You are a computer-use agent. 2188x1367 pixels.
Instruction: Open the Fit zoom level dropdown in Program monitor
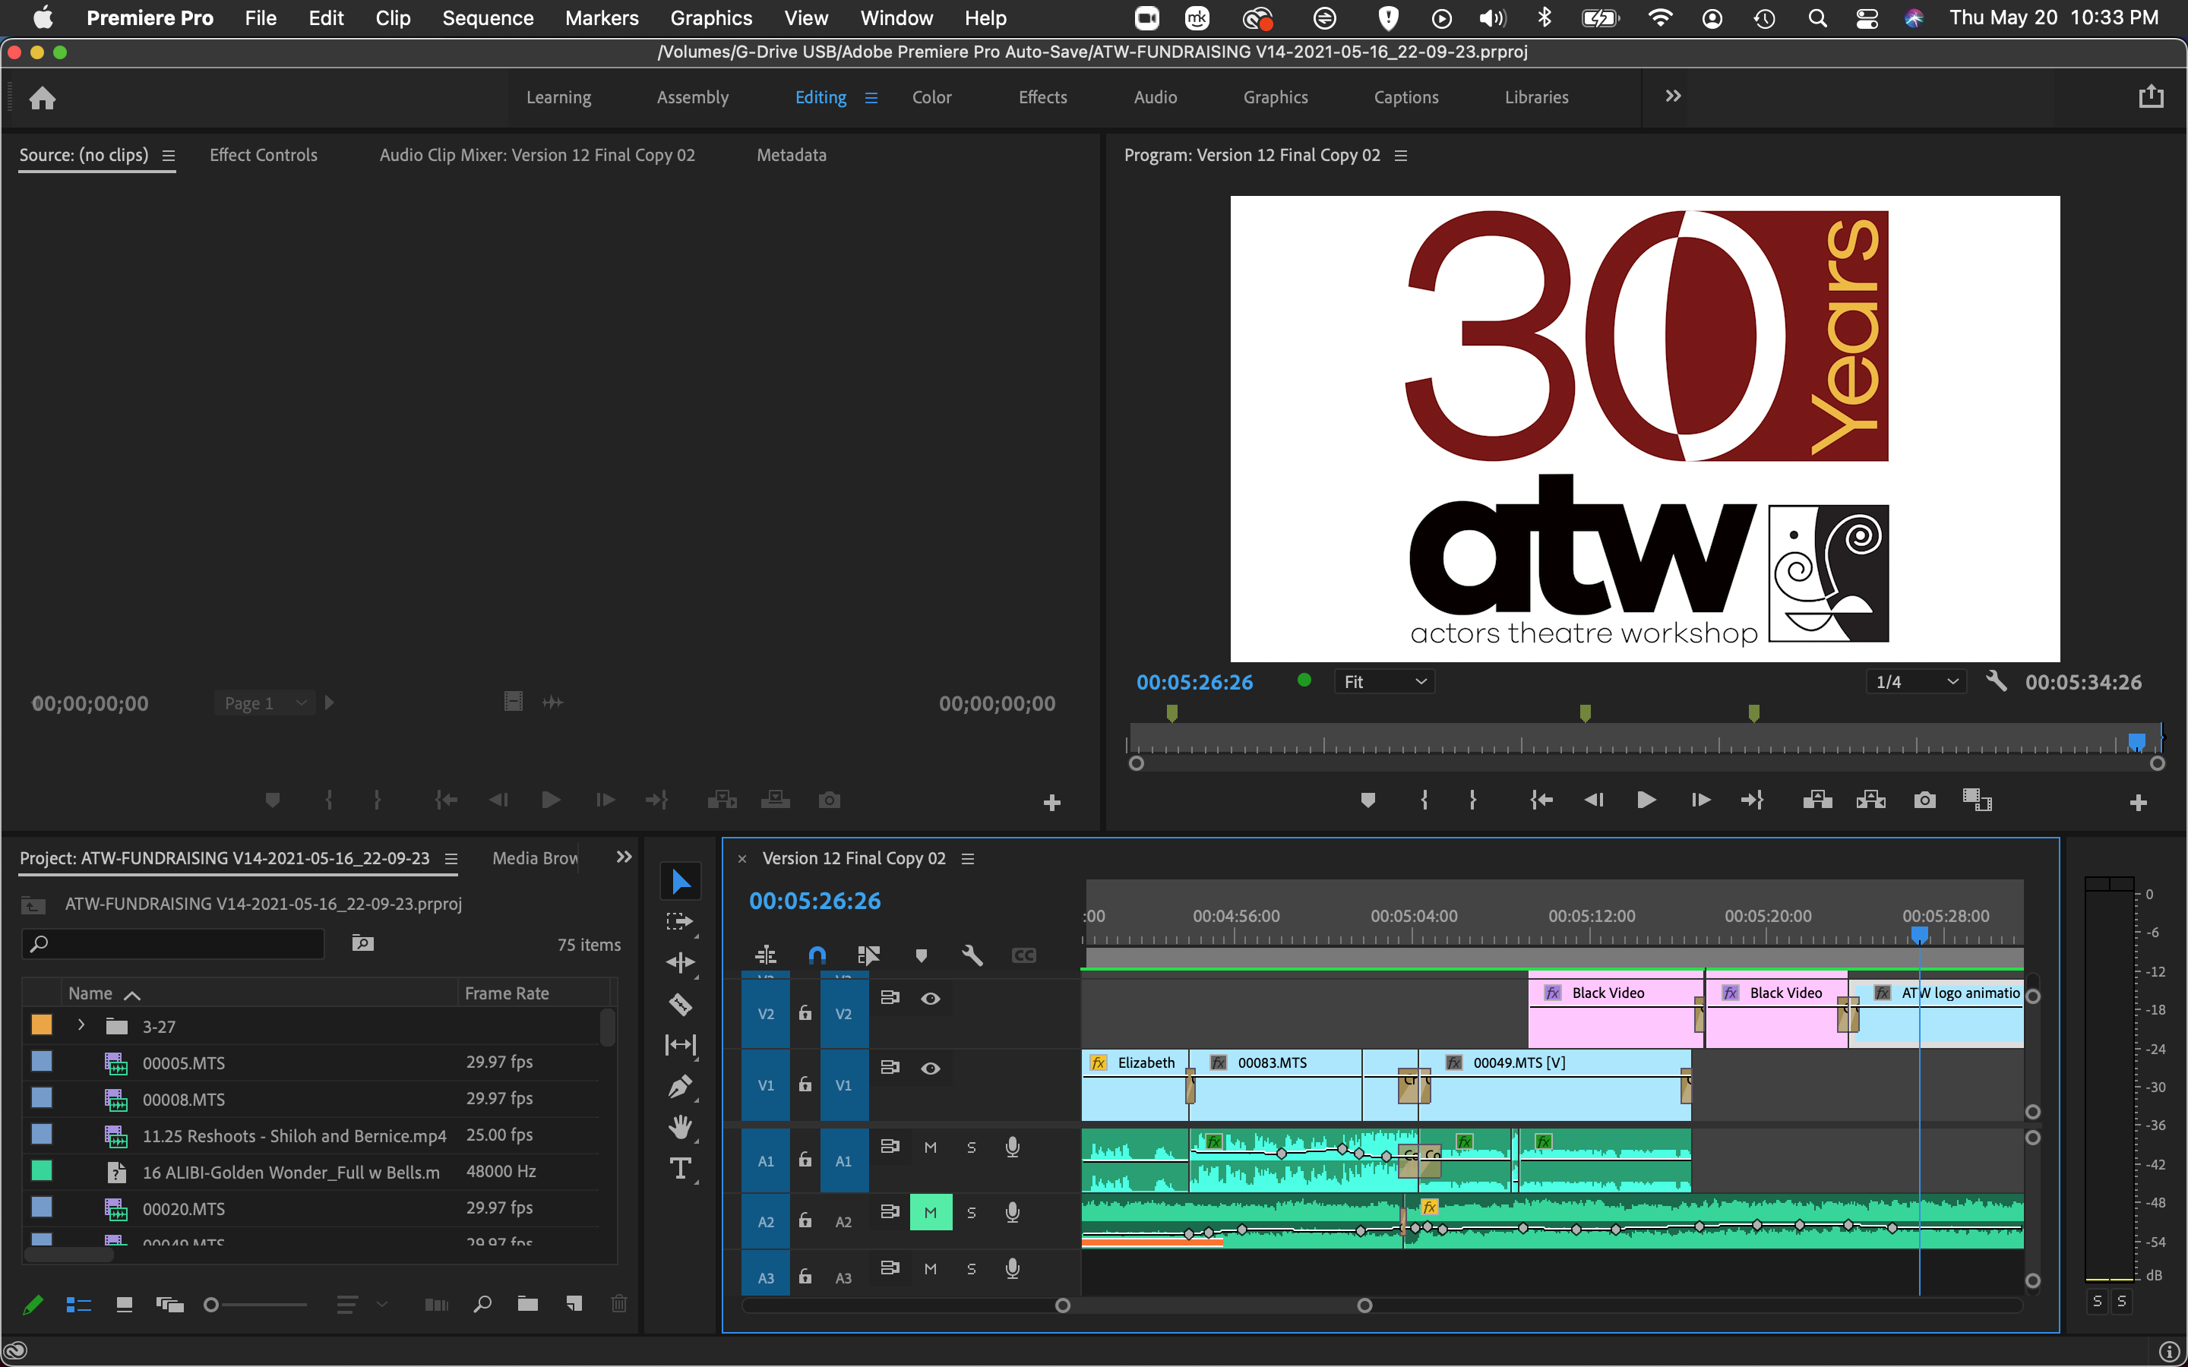(x=1384, y=680)
